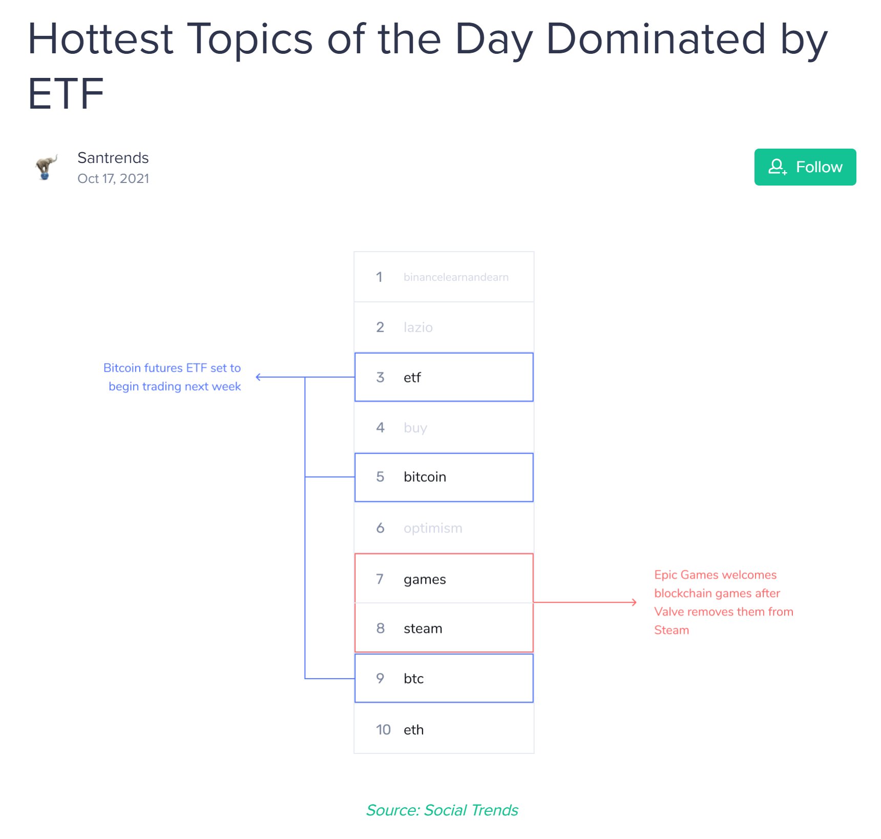881x839 pixels.
Task: Select the lazio topic row
Action: pos(444,327)
